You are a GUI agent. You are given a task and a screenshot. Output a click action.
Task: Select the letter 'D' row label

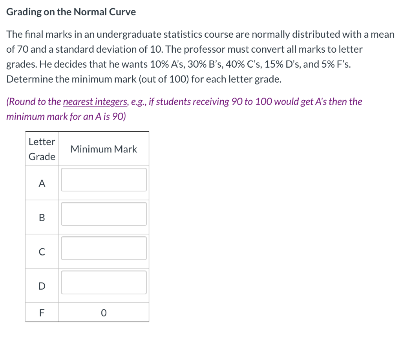click(x=42, y=286)
